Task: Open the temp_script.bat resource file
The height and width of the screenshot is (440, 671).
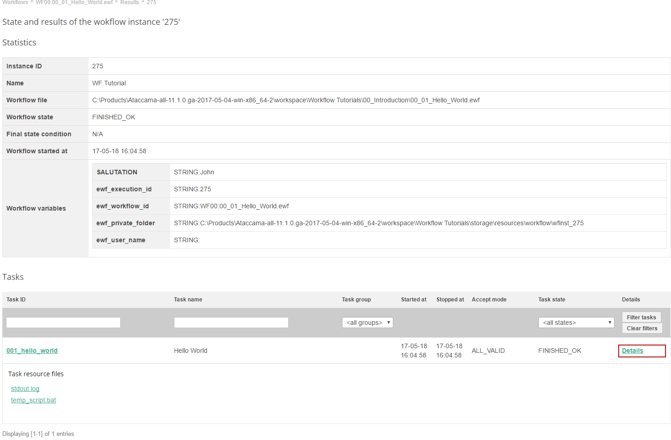Action: point(33,400)
